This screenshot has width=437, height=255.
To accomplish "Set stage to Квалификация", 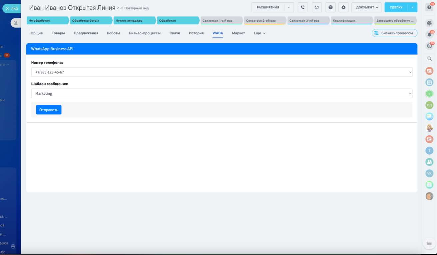I will (x=352, y=21).
